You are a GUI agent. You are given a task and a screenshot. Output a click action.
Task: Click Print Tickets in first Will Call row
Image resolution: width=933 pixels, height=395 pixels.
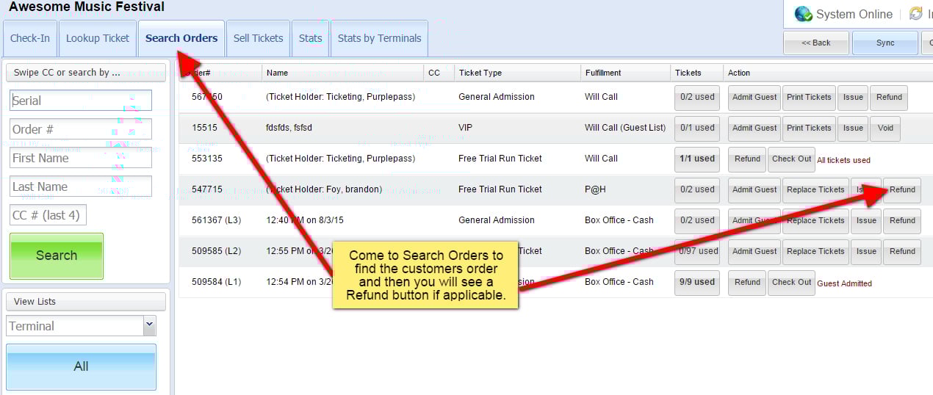809,97
